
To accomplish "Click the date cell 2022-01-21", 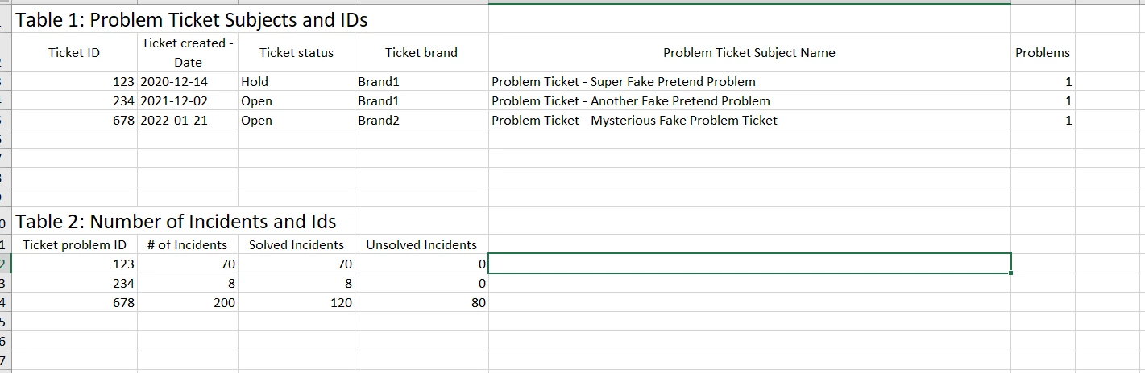I will click(188, 121).
